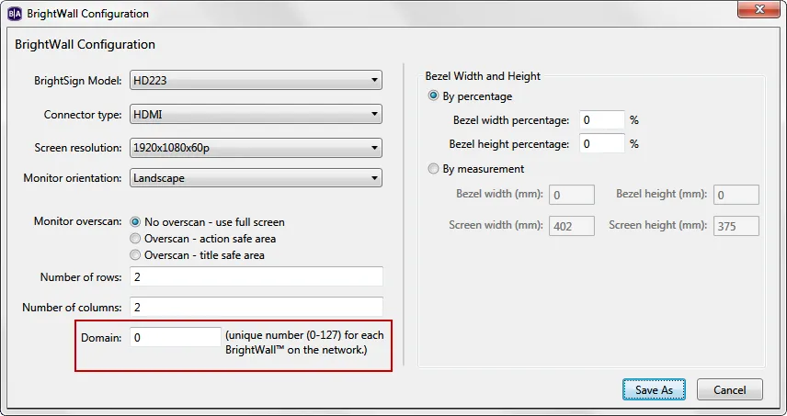Open the Monitor orientation dropdown
Viewport: 787px width, 416px height.
coord(256,178)
